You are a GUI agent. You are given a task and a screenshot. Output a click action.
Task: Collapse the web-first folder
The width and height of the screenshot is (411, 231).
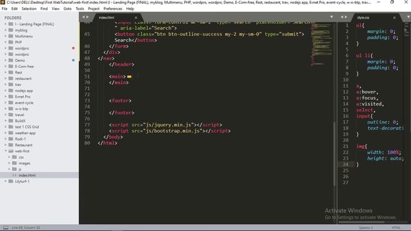click(x=6, y=151)
